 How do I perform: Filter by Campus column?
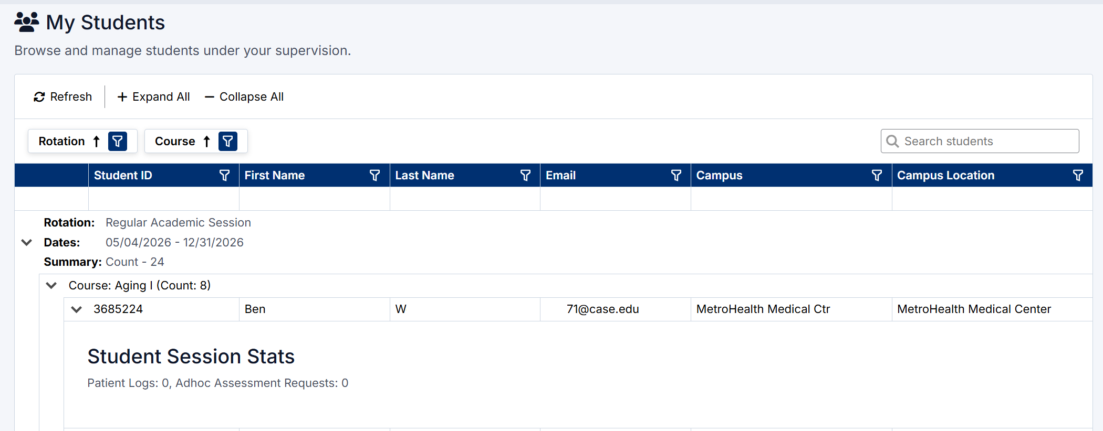[877, 176]
